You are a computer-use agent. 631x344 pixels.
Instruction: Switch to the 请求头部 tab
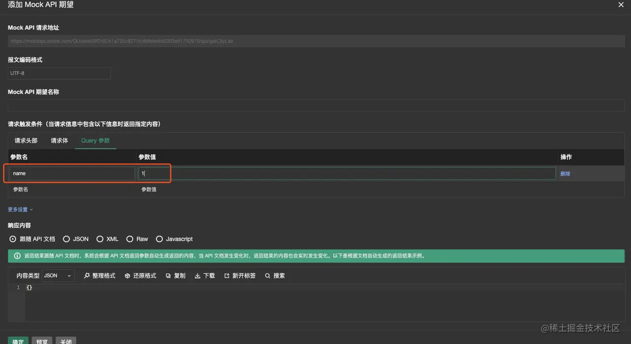click(x=26, y=140)
